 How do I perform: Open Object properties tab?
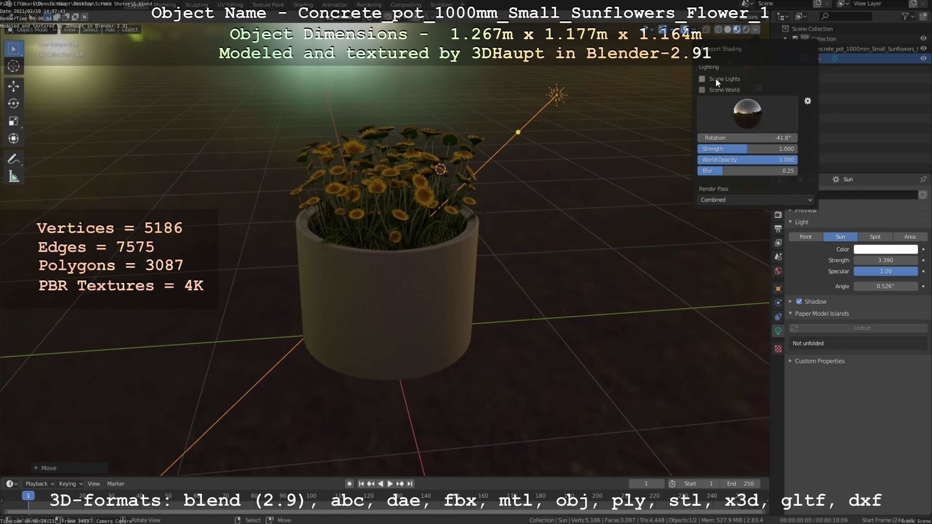pyautogui.click(x=778, y=288)
